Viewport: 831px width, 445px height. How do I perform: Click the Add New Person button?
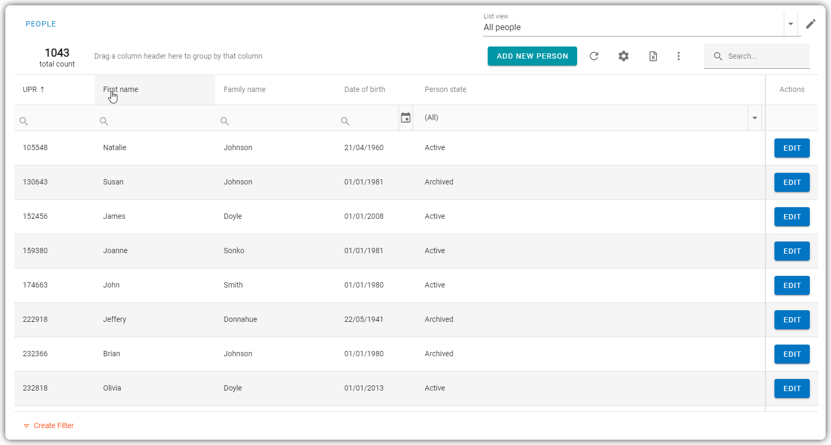tap(532, 56)
